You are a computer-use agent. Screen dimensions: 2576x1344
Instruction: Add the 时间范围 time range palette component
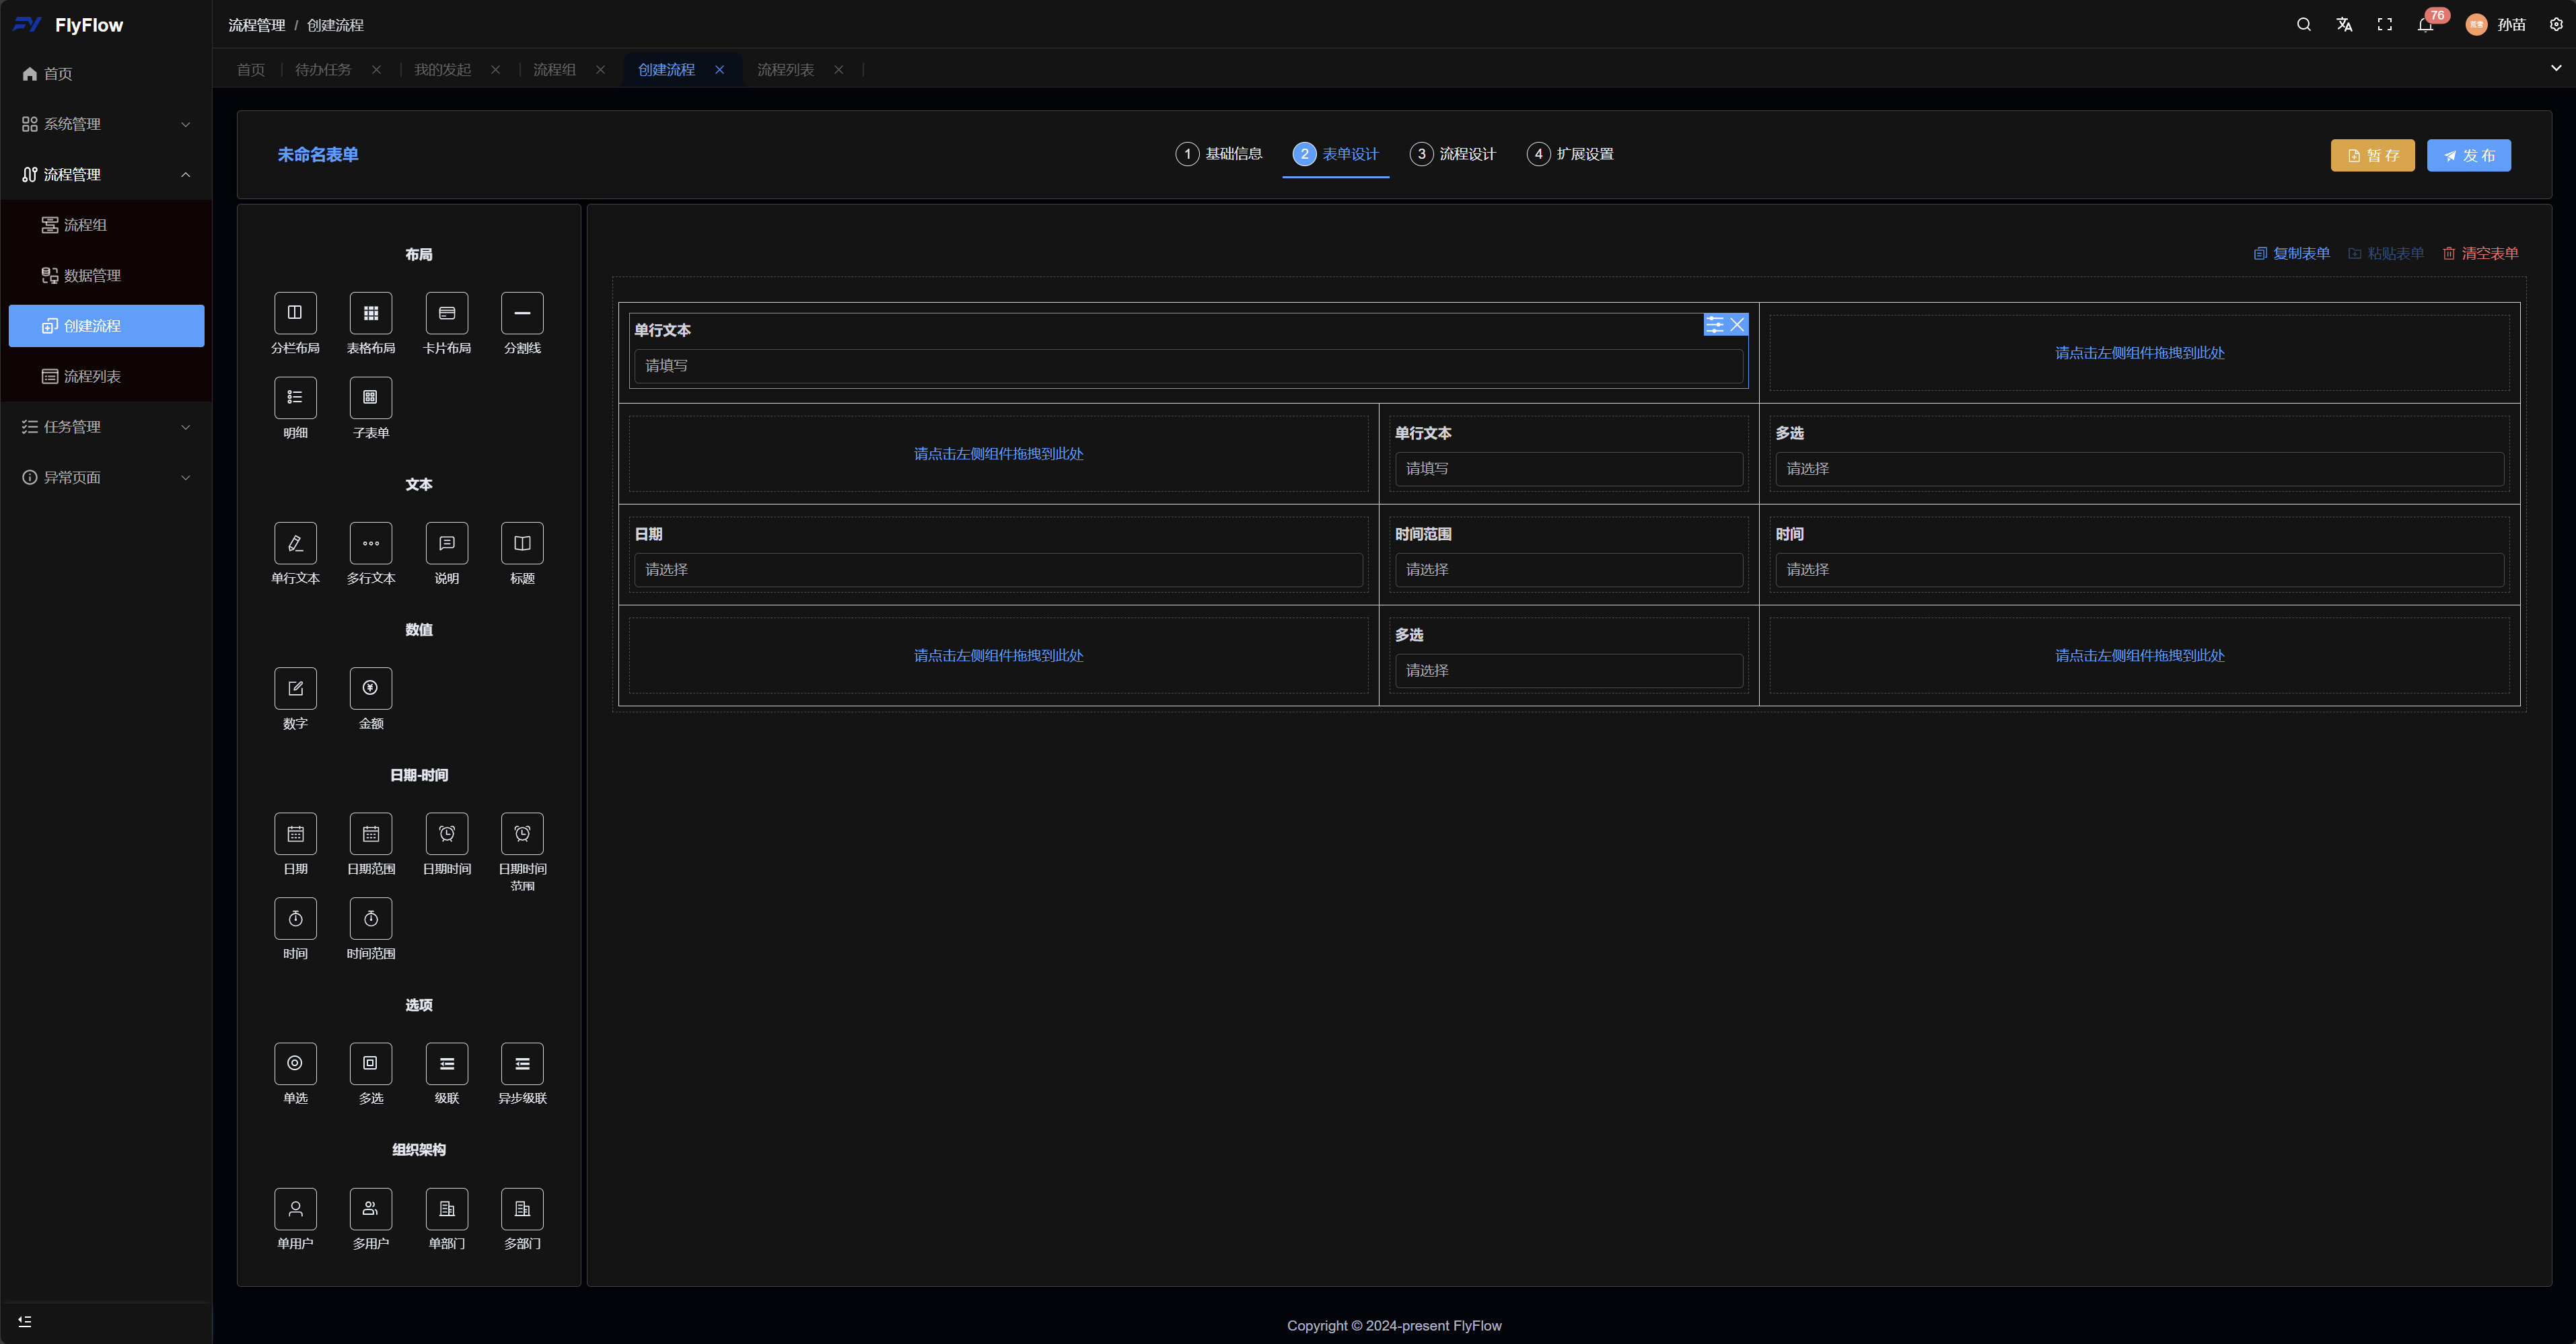[x=371, y=918]
